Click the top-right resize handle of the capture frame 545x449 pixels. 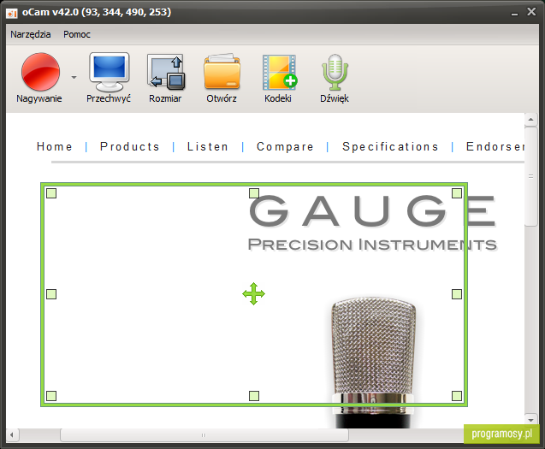[457, 193]
